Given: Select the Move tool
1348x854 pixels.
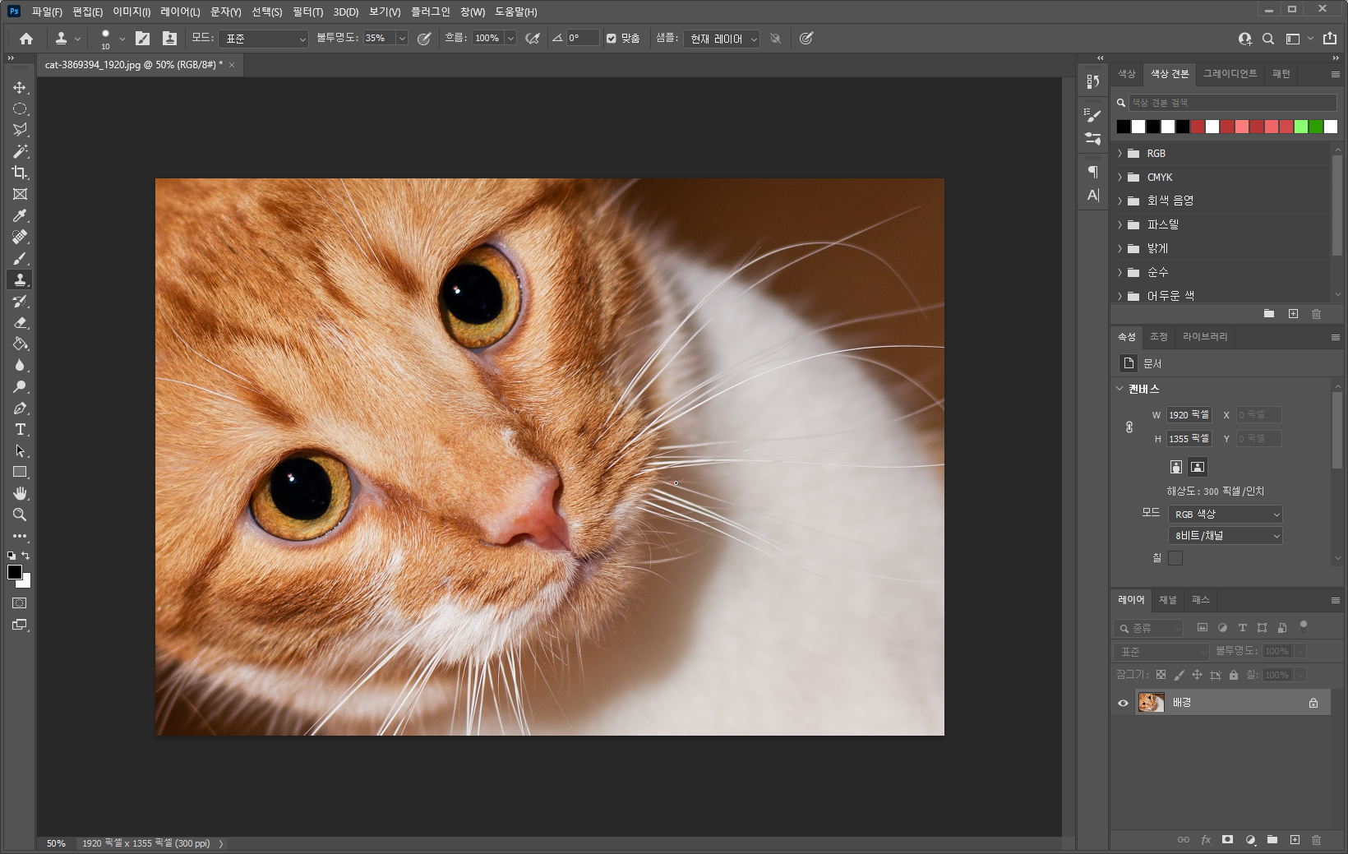Looking at the screenshot, I should tap(20, 87).
